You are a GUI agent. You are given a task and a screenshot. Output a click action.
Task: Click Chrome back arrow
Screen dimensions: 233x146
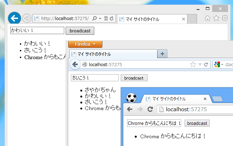(130, 109)
